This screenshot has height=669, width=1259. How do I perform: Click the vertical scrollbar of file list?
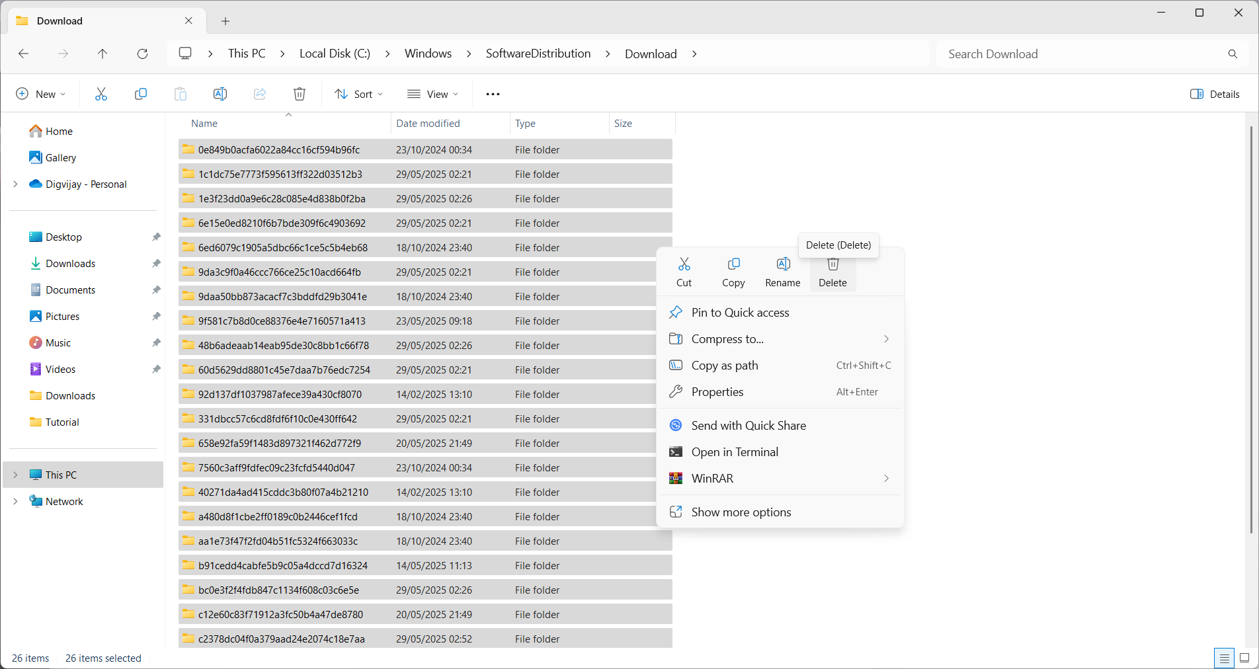[1250, 331]
